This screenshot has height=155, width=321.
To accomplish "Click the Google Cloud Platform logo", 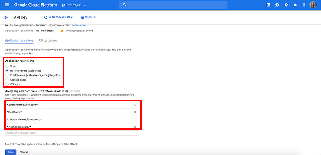I will tap(35, 5).
